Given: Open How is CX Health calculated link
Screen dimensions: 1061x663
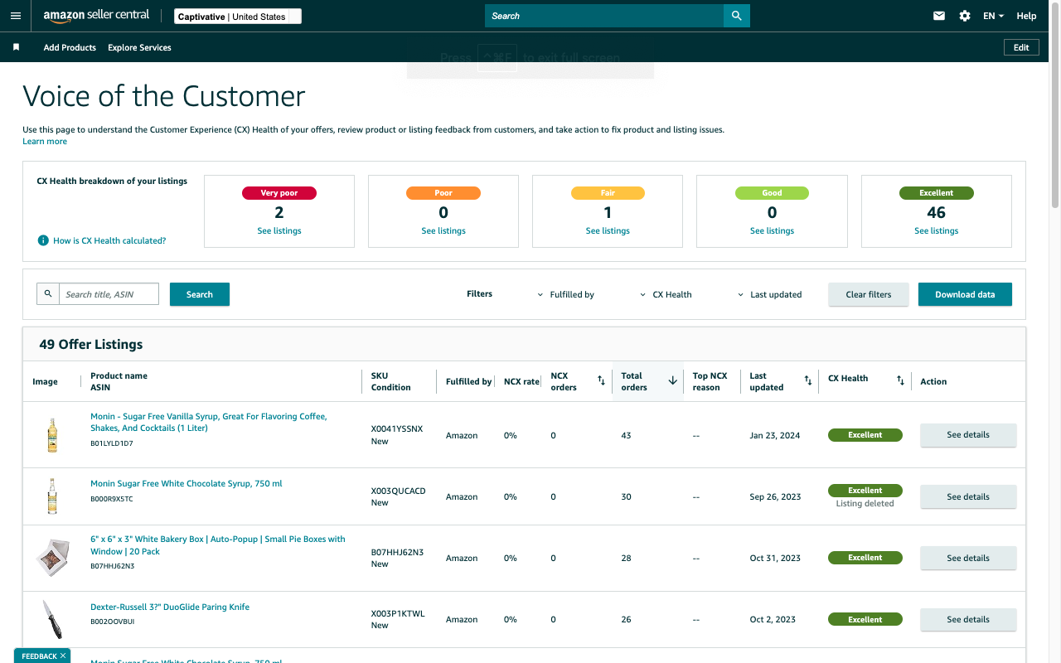Looking at the screenshot, I should [109, 240].
